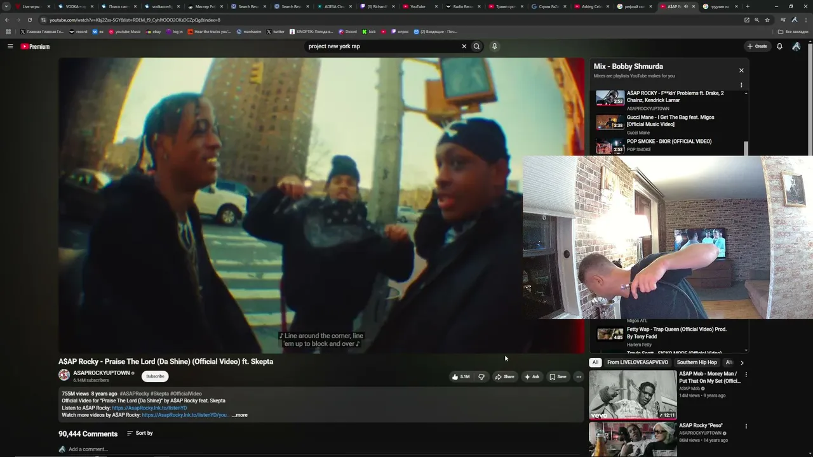Mute the playing A$AP tab audio icon

(686, 6)
